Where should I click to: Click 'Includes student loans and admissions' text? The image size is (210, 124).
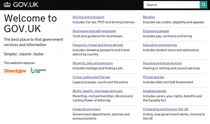click(171, 50)
